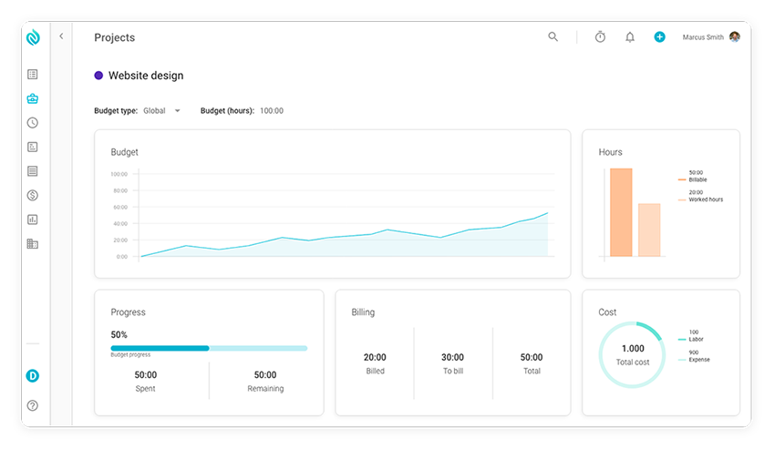This screenshot has width=775, height=449.
Task: Click the Marcus Smith profile avatar
Action: (x=735, y=37)
